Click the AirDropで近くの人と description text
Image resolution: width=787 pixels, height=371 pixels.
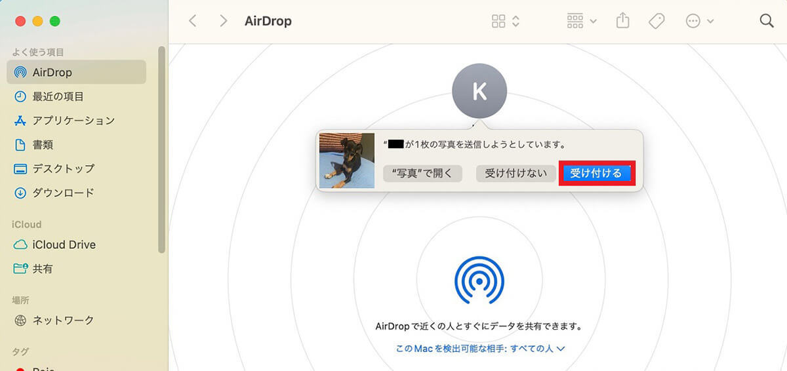[479, 326]
